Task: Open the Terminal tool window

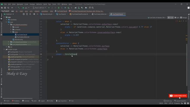Action: pos(26,101)
